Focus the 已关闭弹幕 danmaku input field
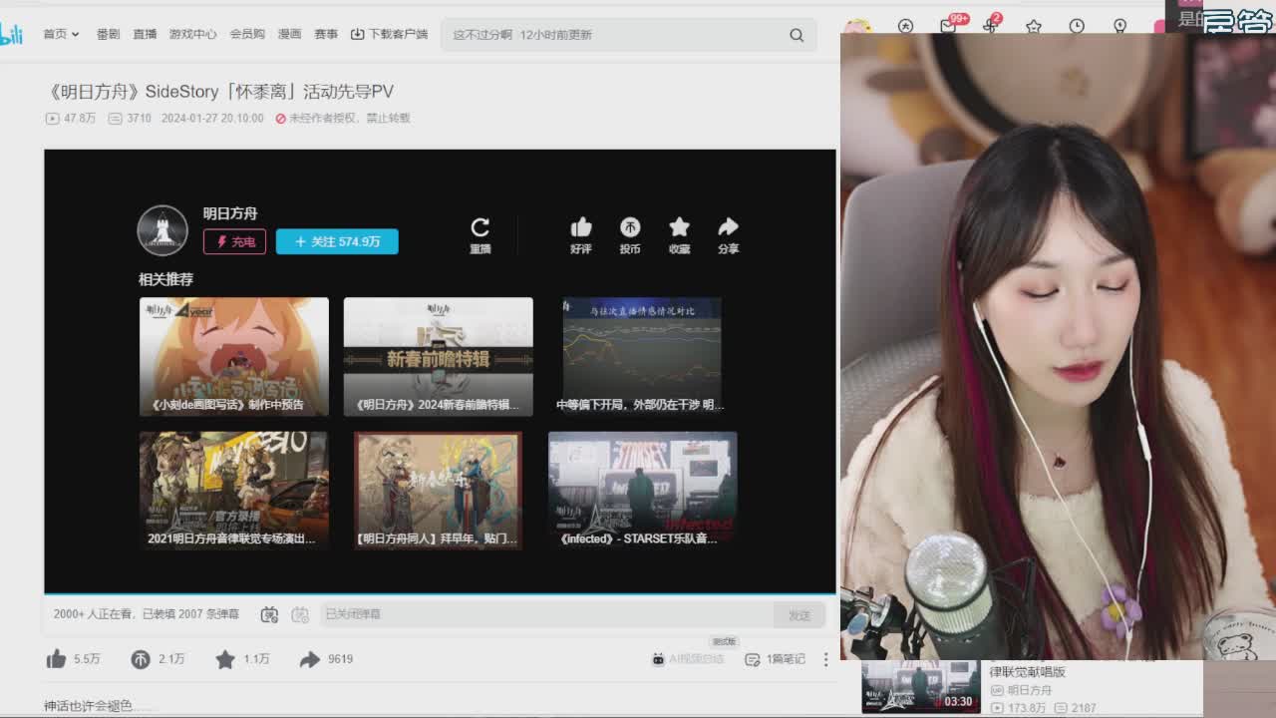Screen dimensions: 1276x718 [546, 614]
